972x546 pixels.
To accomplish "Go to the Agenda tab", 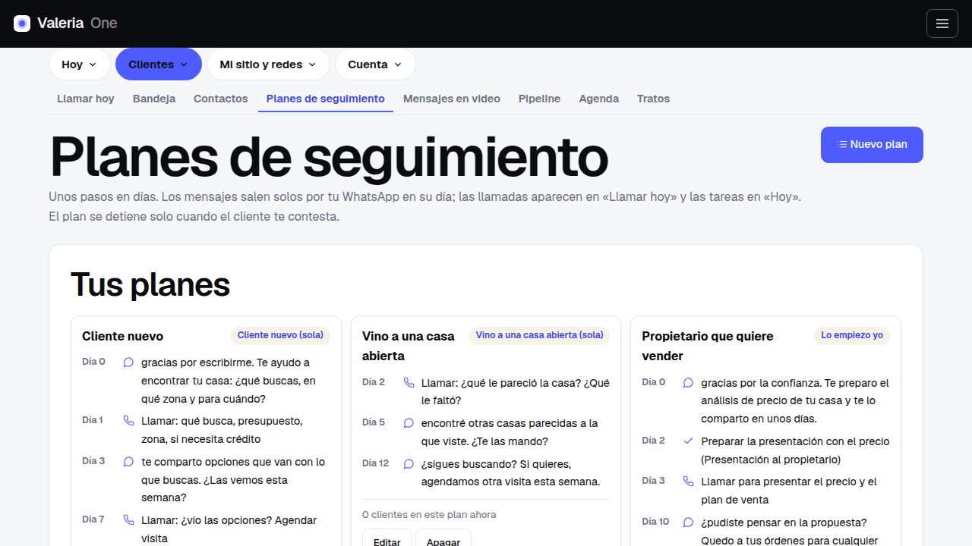I will point(599,99).
